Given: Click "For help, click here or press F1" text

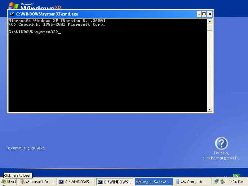Looking at the screenshot, I should [221, 156].
